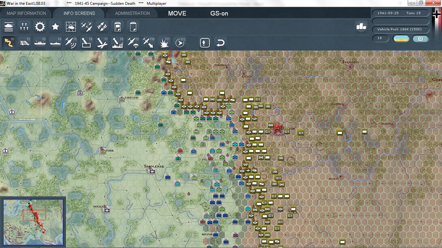Open the weather map icon
The height and width of the screenshot is (248, 442).
tap(71, 26)
